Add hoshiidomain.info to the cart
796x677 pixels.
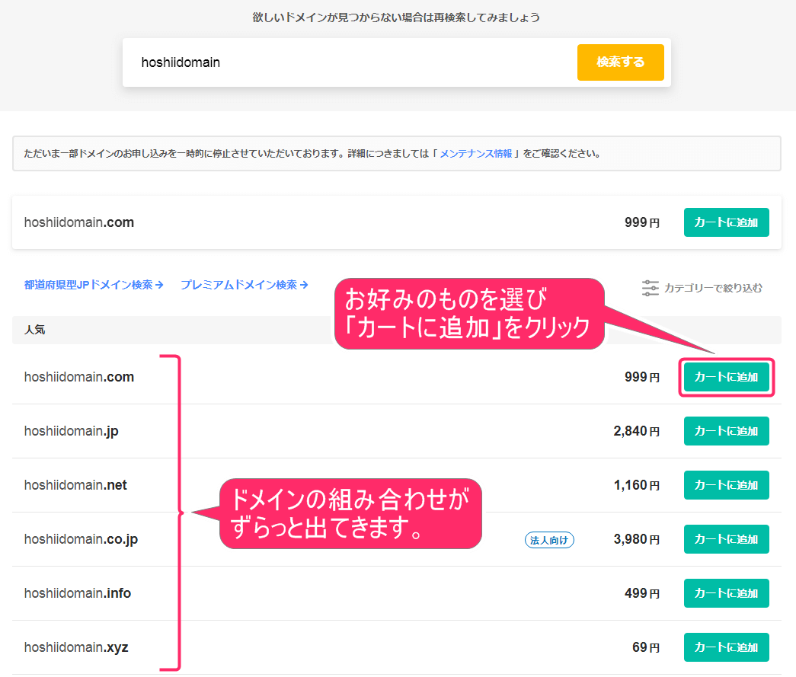[726, 593]
